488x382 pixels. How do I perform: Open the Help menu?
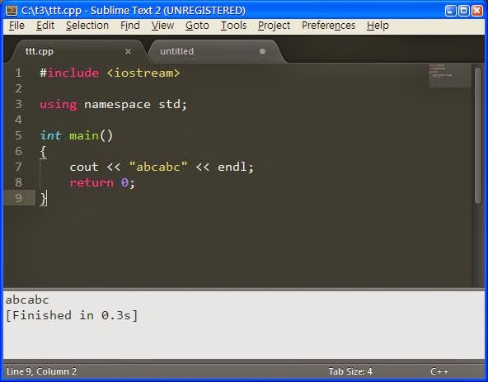tap(378, 26)
